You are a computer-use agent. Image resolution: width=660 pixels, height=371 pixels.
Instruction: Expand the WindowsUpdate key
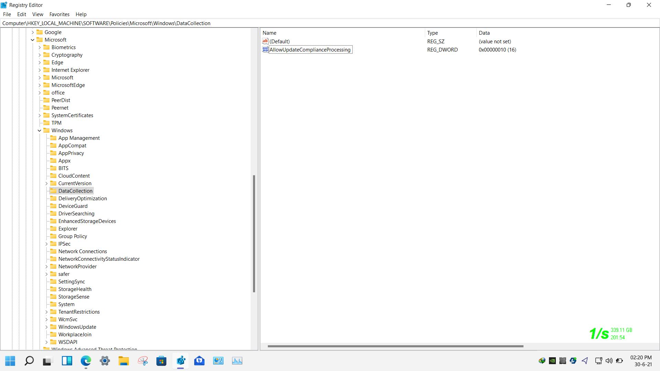coord(46,327)
